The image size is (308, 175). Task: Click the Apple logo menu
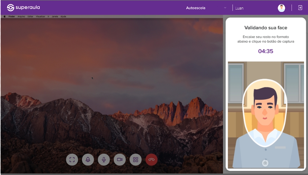[5, 16]
